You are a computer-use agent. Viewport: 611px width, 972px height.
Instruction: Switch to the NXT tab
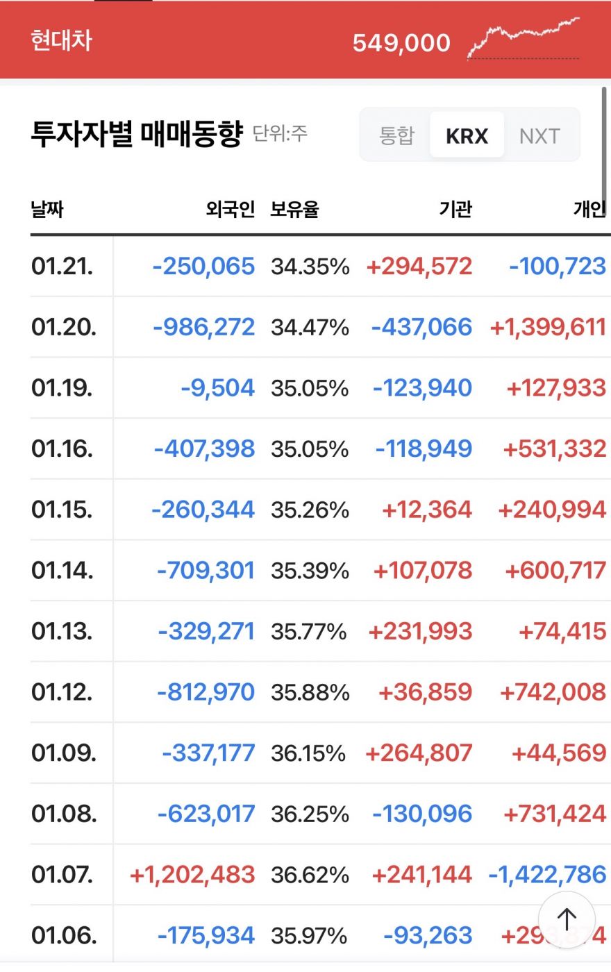[539, 135]
